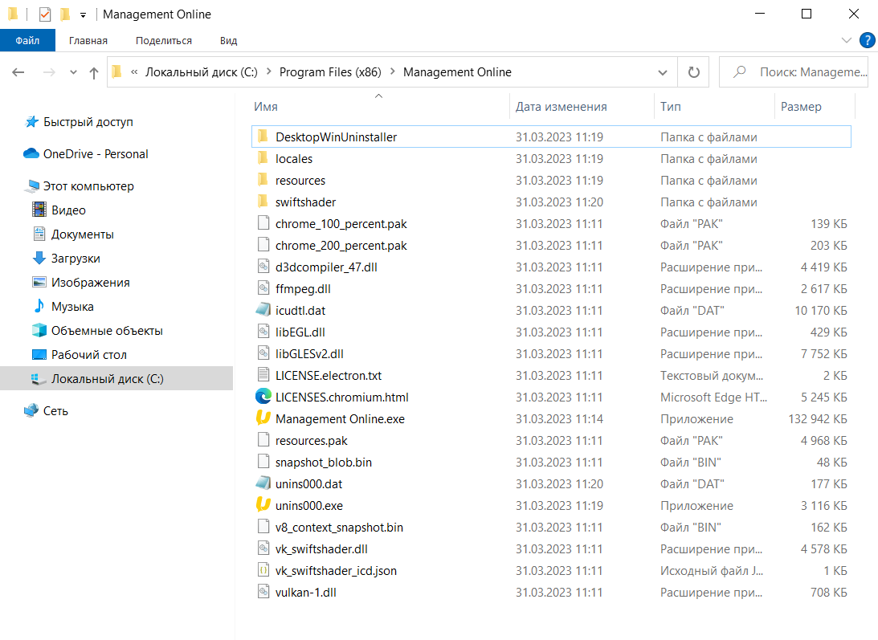Sort files by the Тип column
This screenshot has width=878, height=640.
(670, 106)
